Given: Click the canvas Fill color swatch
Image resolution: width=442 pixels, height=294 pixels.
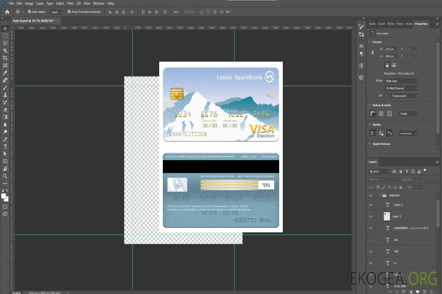Looking at the screenshot, I should 386,96.
